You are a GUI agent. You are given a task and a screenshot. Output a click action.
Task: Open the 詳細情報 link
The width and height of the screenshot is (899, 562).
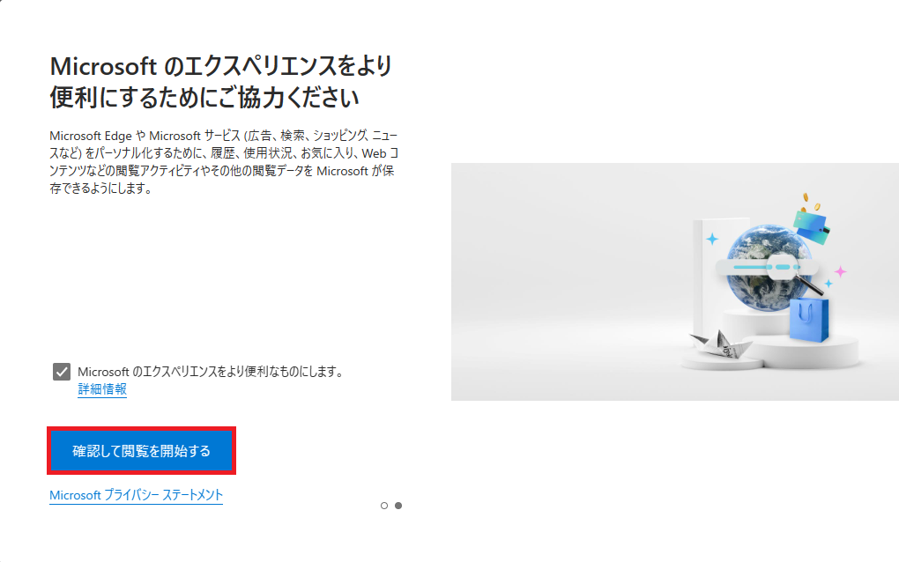[x=102, y=389]
